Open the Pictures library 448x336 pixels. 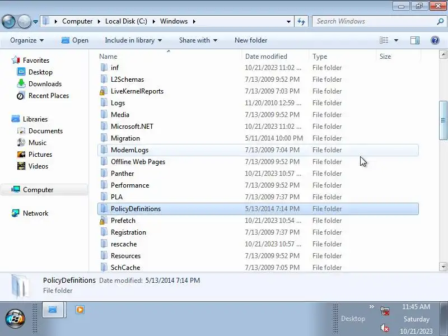coord(40,155)
